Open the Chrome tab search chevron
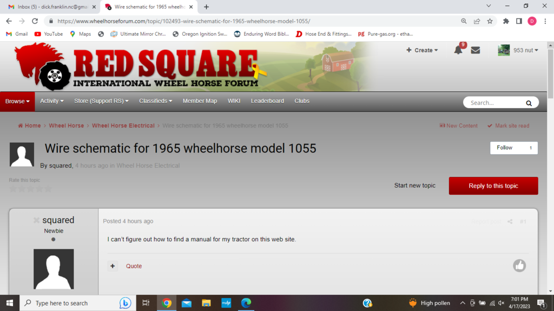The height and width of the screenshot is (311, 554). coord(489,6)
